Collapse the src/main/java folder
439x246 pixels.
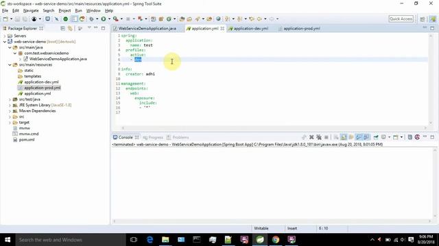pos(10,47)
